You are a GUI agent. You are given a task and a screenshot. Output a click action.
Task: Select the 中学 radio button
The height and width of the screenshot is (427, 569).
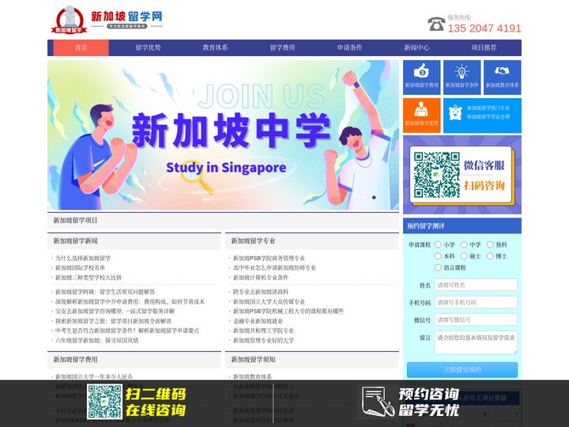point(464,244)
